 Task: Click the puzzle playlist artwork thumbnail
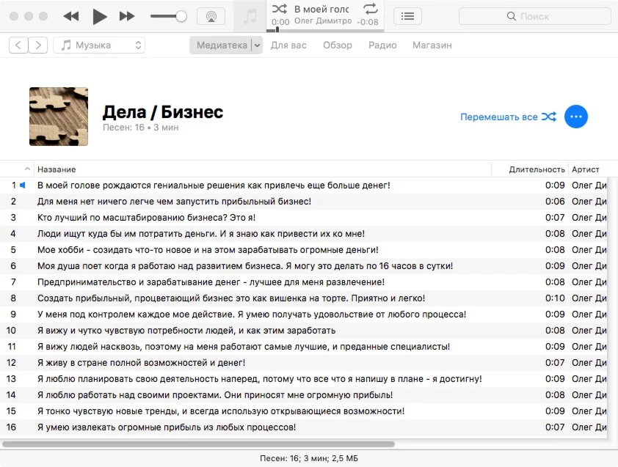(x=59, y=117)
